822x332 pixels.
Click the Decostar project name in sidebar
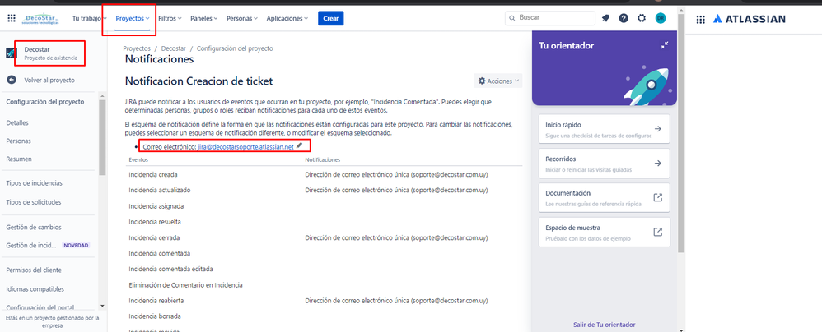click(37, 49)
